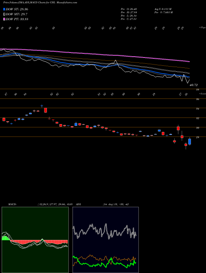Viewport: 206px width, 273px height.
Task: Click the 'ADX' indicator label
Action: click(78, 204)
